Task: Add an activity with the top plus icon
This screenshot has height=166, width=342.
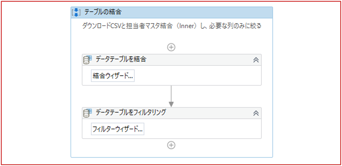Action: pos(171,47)
